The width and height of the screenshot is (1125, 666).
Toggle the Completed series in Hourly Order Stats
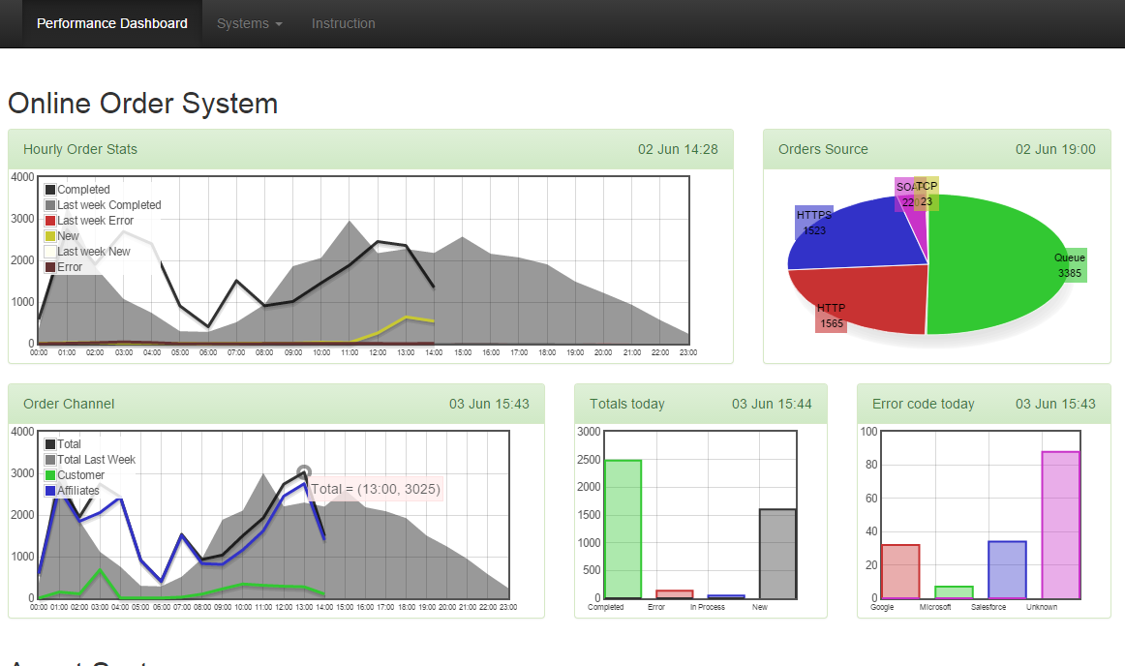[77, 189]
